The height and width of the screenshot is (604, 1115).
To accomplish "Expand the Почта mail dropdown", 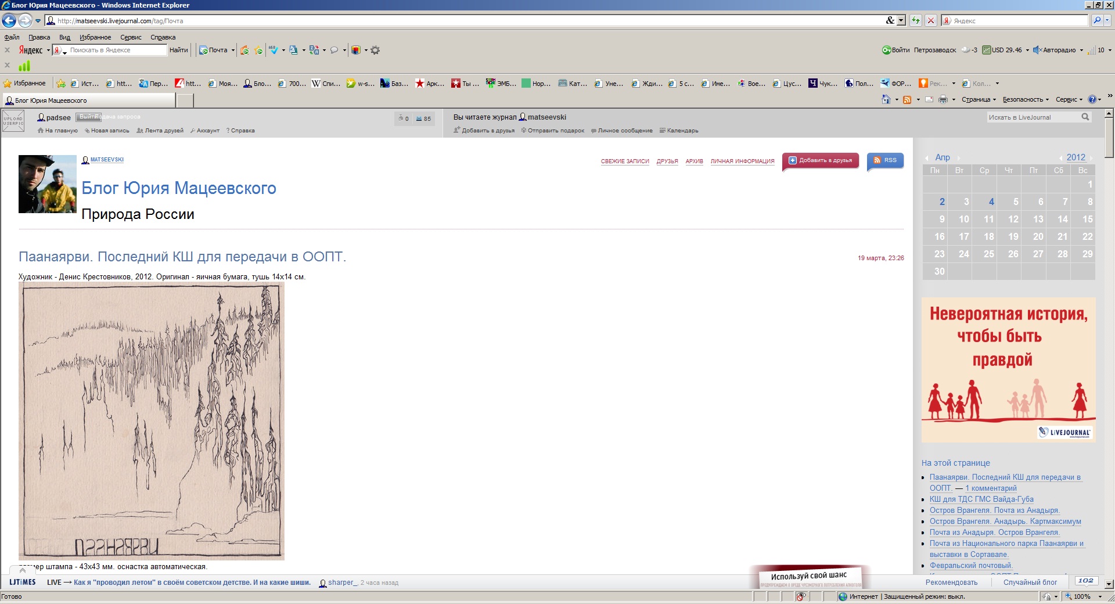I will point(233,51).
